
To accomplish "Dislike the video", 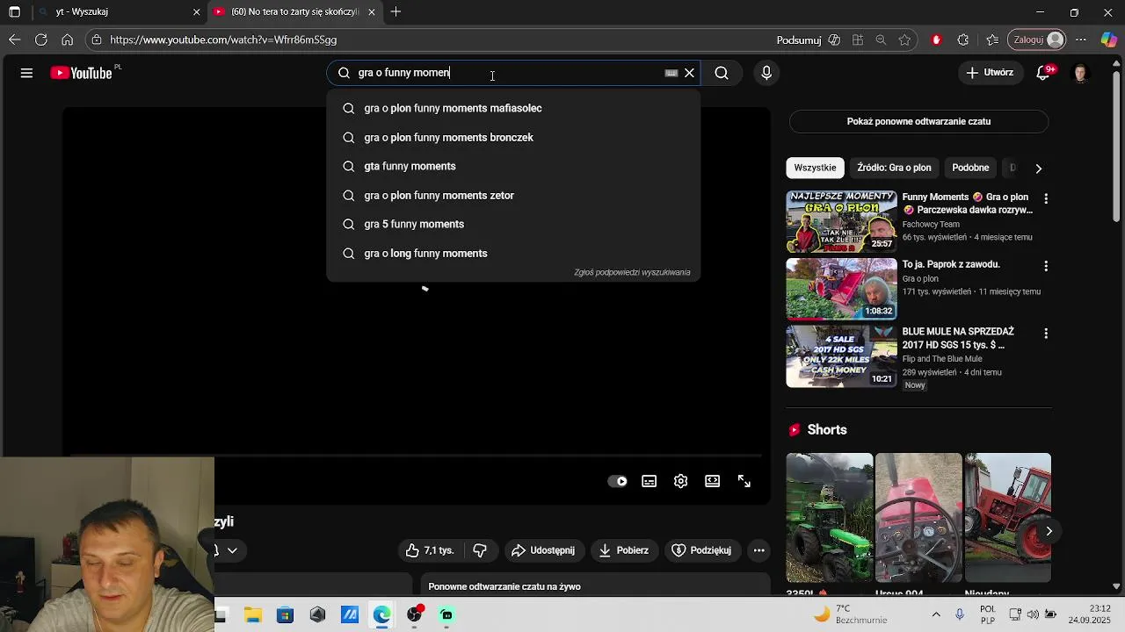I will (480, 550).
